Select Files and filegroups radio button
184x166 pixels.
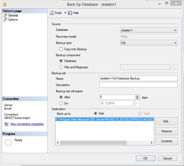pos(61,67)
